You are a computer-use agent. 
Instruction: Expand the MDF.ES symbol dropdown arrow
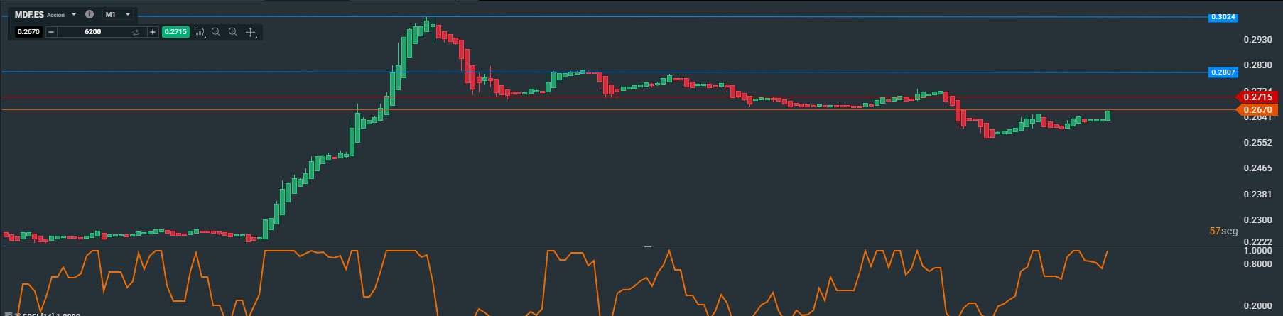(74, 14)
